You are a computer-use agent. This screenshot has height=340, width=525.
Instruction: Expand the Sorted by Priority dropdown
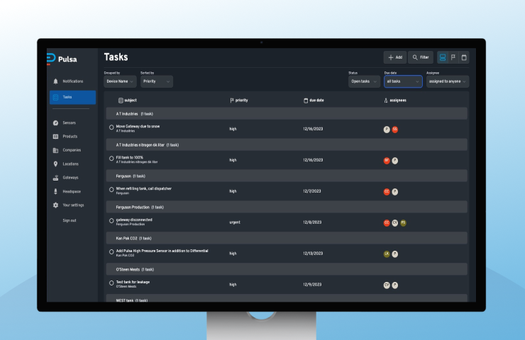(x=156, y=81)
